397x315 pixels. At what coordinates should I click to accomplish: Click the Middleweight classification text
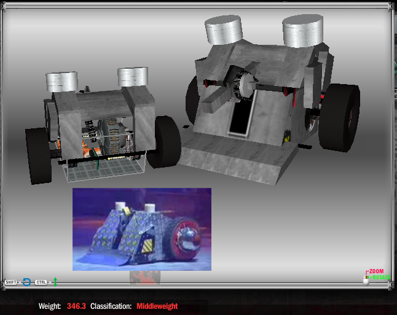(x=157, y=306)
